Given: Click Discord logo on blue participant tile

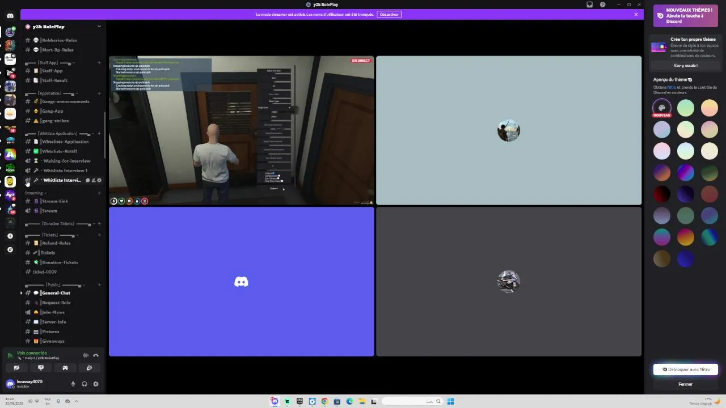Looking at the screenshot, I should click(241, 282).
